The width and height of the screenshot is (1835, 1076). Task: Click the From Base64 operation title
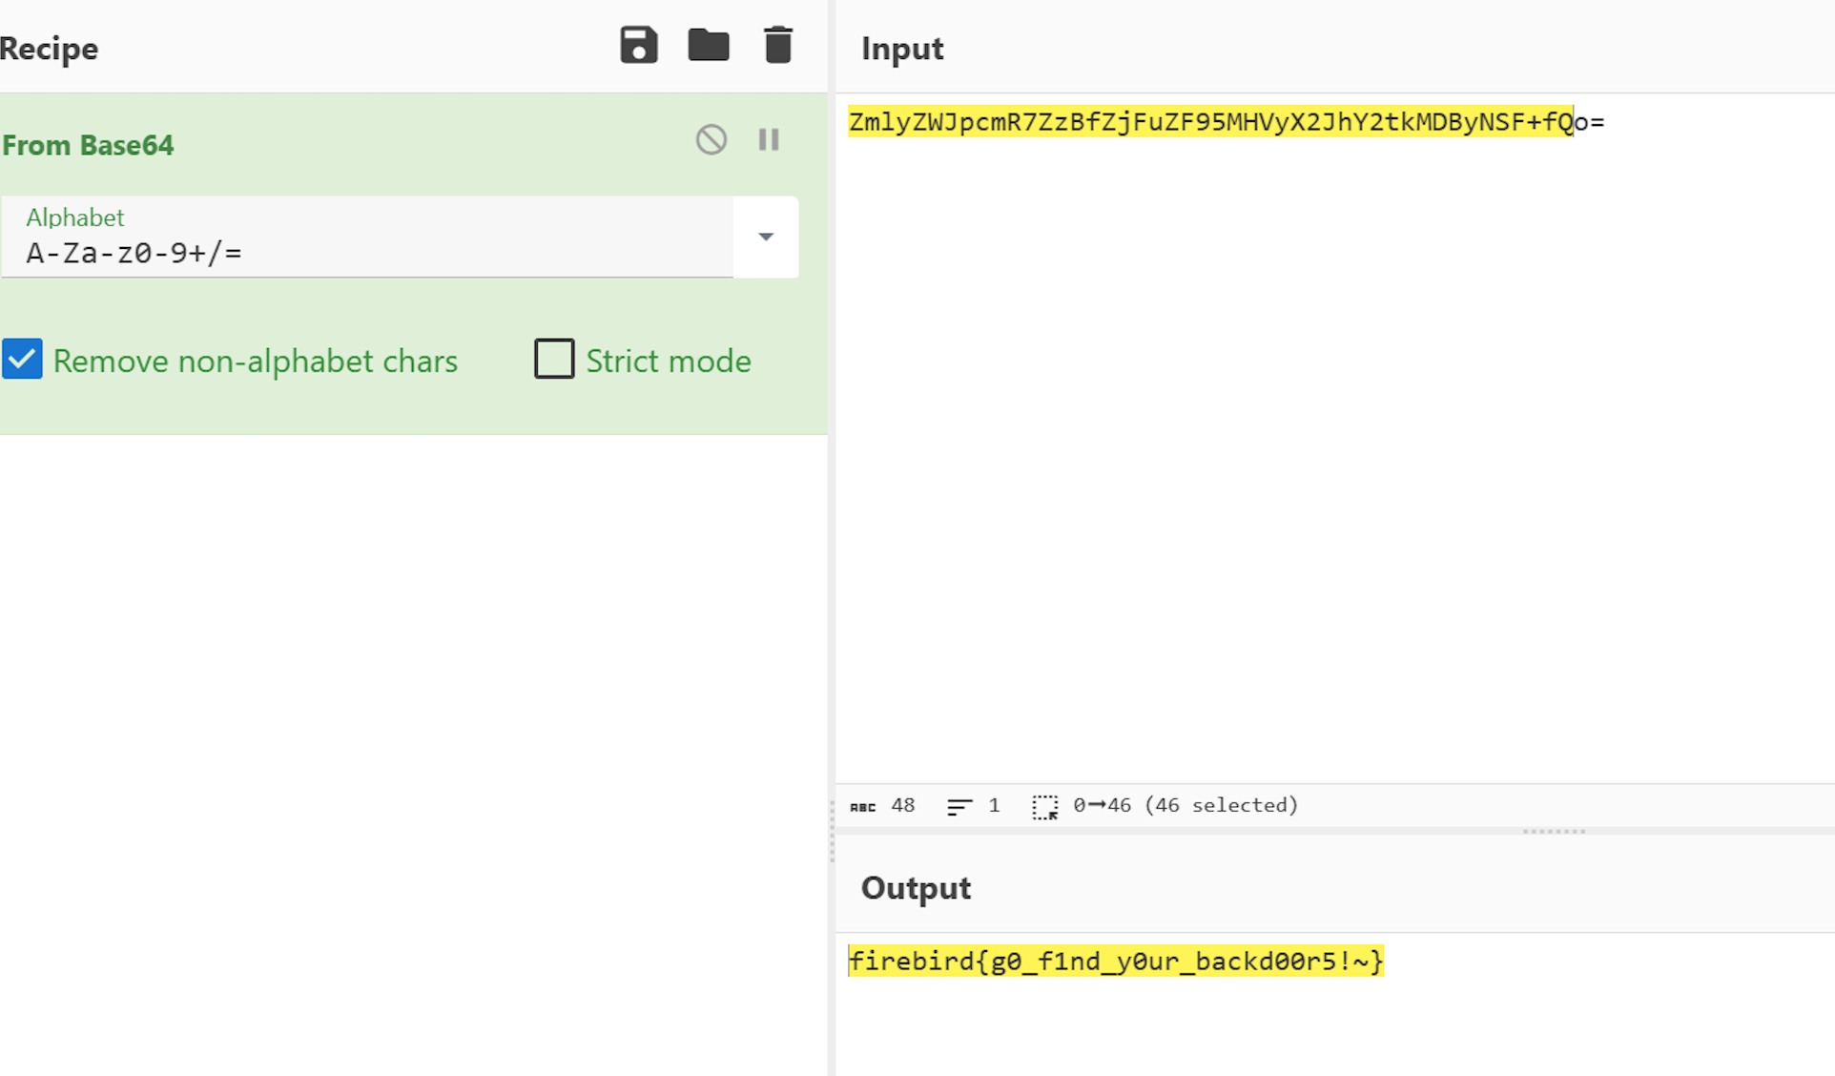(x=88, y=145)
